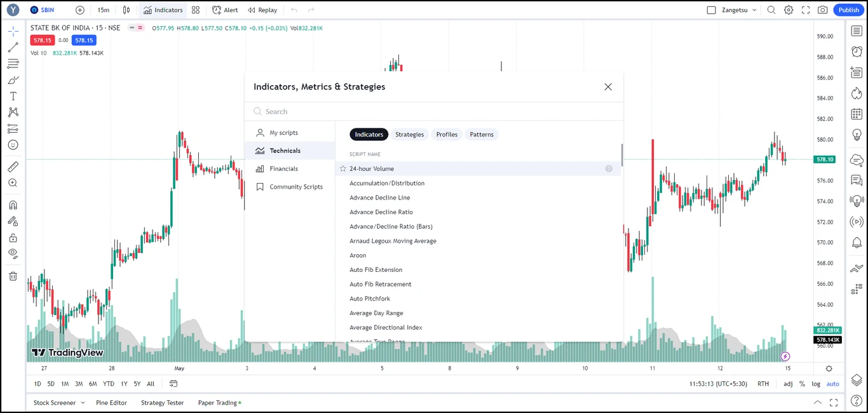Hide all drawings with eye icon
This screenshot has width=868, height=413.
click(13, 254)
